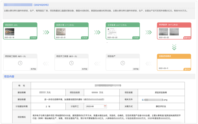Screen dimensions: 198x124
Task: Click the green arrows after 执照办理 card
Action: [x=97, y=32]
